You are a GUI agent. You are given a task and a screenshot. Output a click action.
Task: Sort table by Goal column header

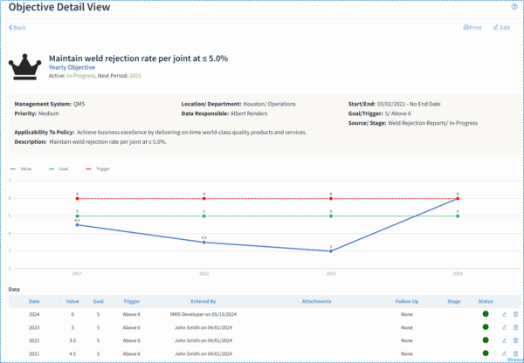pyautogui.click(x=98, y=301)
